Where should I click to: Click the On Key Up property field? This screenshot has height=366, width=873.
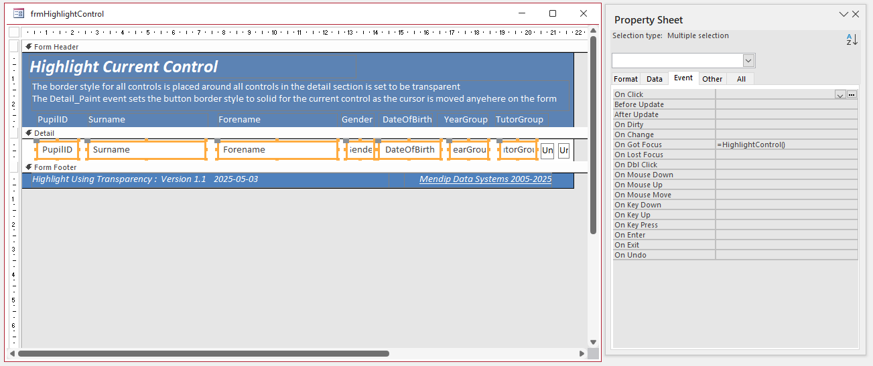[x=787, y=215]
